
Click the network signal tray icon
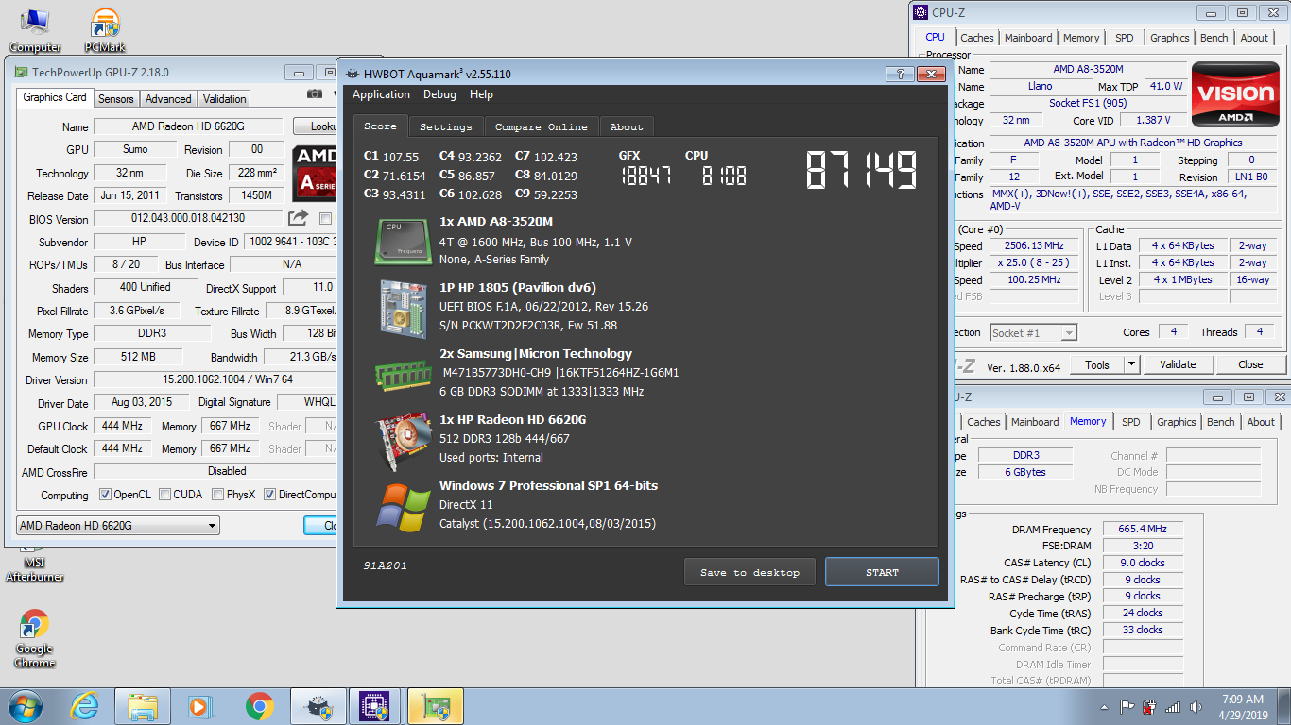[x=1173, y=706]
